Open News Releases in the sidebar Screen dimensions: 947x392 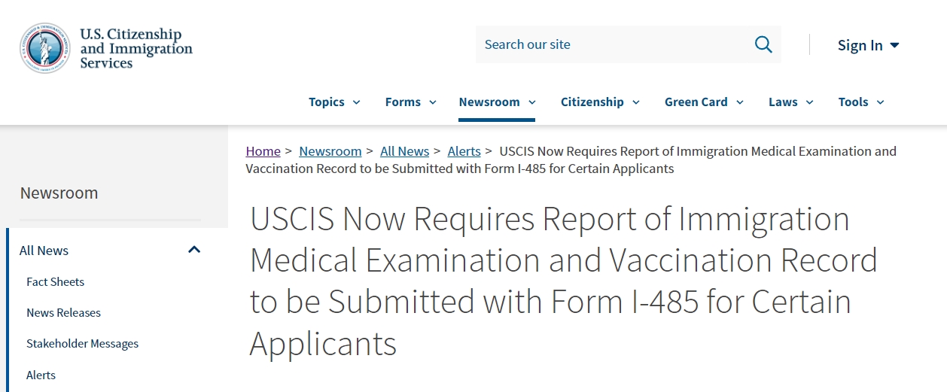(64, 312)
